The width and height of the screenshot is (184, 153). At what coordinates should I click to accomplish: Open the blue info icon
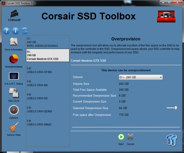pos(15,31)
